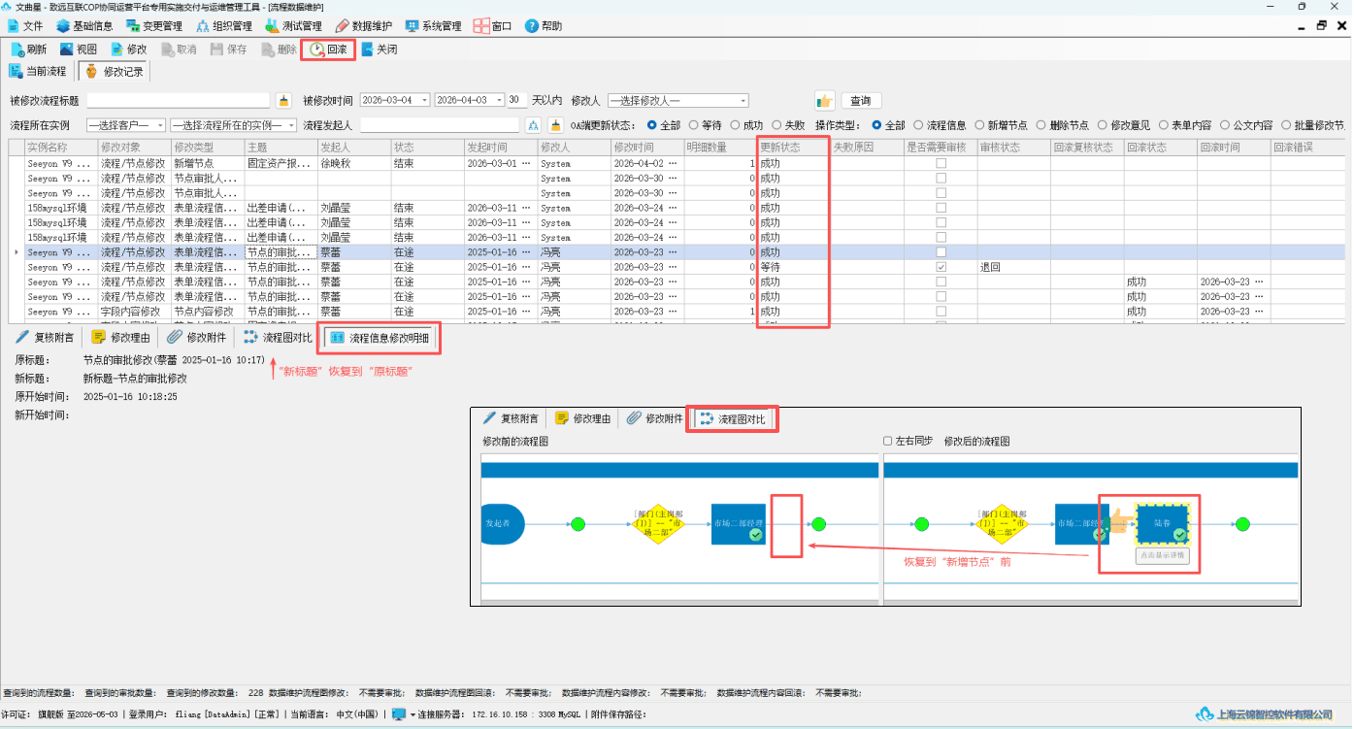Click the 查询 search button
1354x729 pixels.
pyautogui.click(x=860, y=100)
